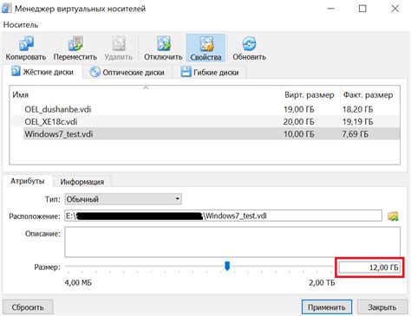Select the OEL_dushanbe.vdi disk row
Screen dimensions: 411x316
pyautogui.click(x=205, y=109)
